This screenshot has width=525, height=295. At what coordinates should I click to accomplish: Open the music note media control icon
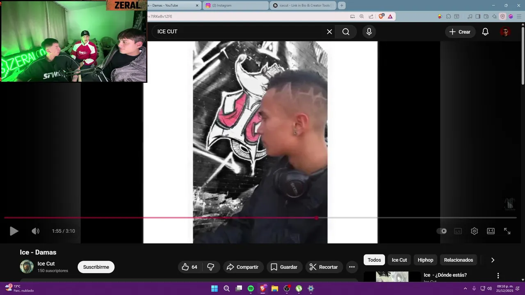(470, 16)
